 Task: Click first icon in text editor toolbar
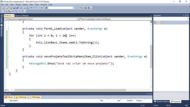tap(3, 11)
